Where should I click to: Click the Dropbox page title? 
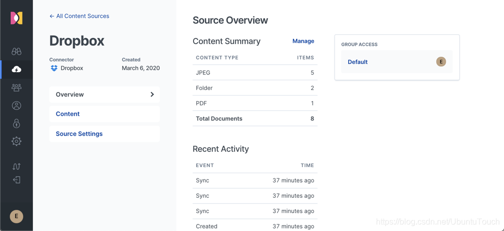click(x=77, y=41)
